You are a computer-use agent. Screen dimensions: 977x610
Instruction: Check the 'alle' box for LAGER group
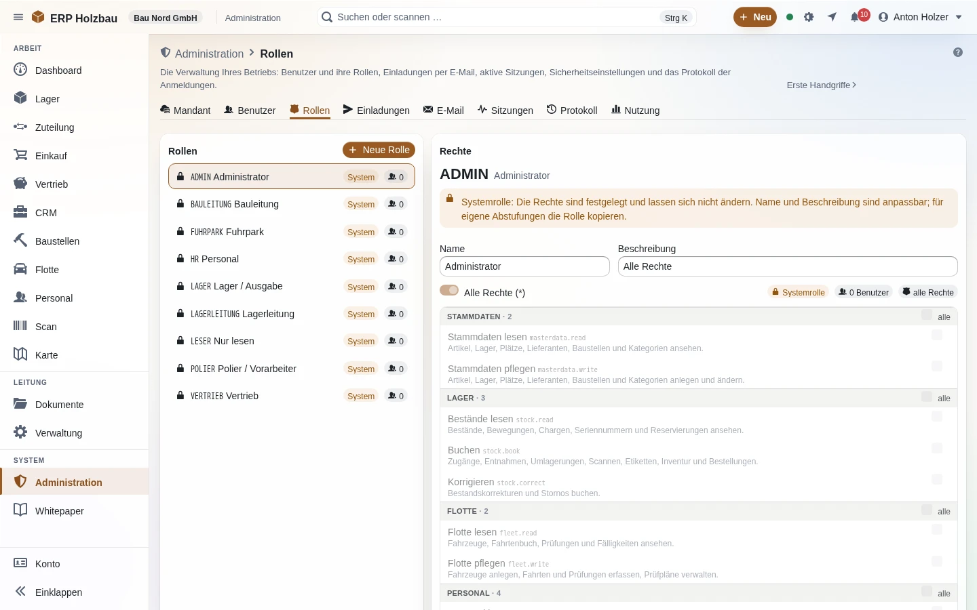tap(927, 397)
